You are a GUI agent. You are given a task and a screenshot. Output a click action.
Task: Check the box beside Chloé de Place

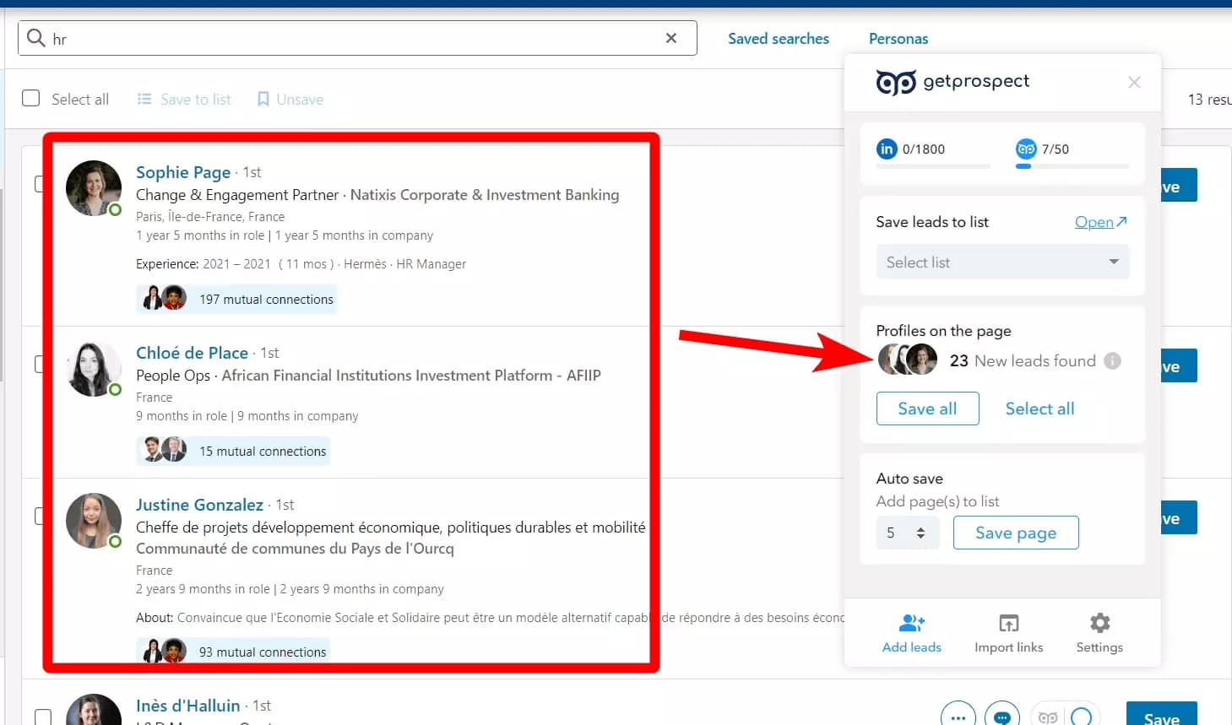(38, 363)
